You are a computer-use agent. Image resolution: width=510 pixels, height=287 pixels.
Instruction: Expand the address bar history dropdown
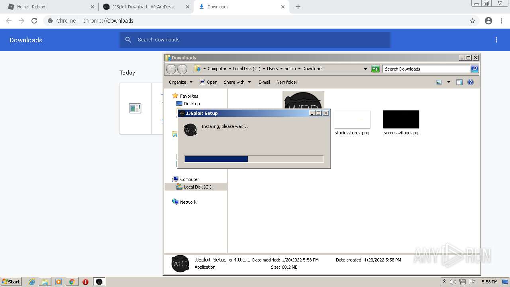point(365,69)
